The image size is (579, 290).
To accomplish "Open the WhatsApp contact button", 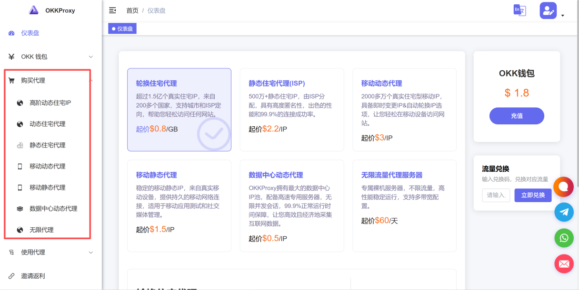I will (564, 238).
